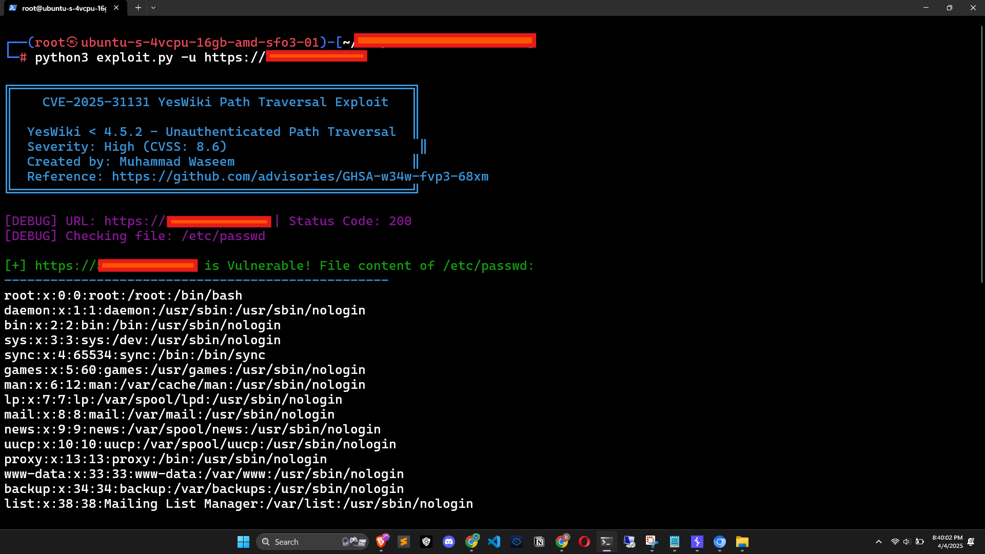
Task: Launch Visual Studio Code from the taskbar
Action: coord(494,542)
